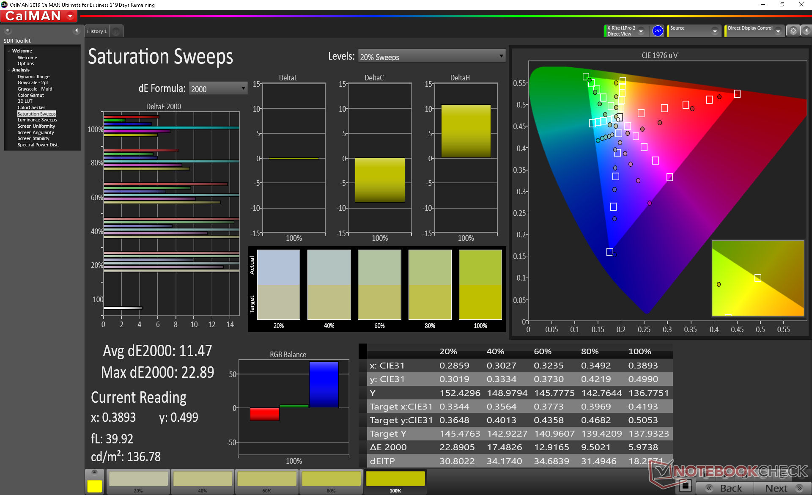Open Luminance Sweeps in the sidebar
Screen dimensions: 812x495
pos(37,120)
